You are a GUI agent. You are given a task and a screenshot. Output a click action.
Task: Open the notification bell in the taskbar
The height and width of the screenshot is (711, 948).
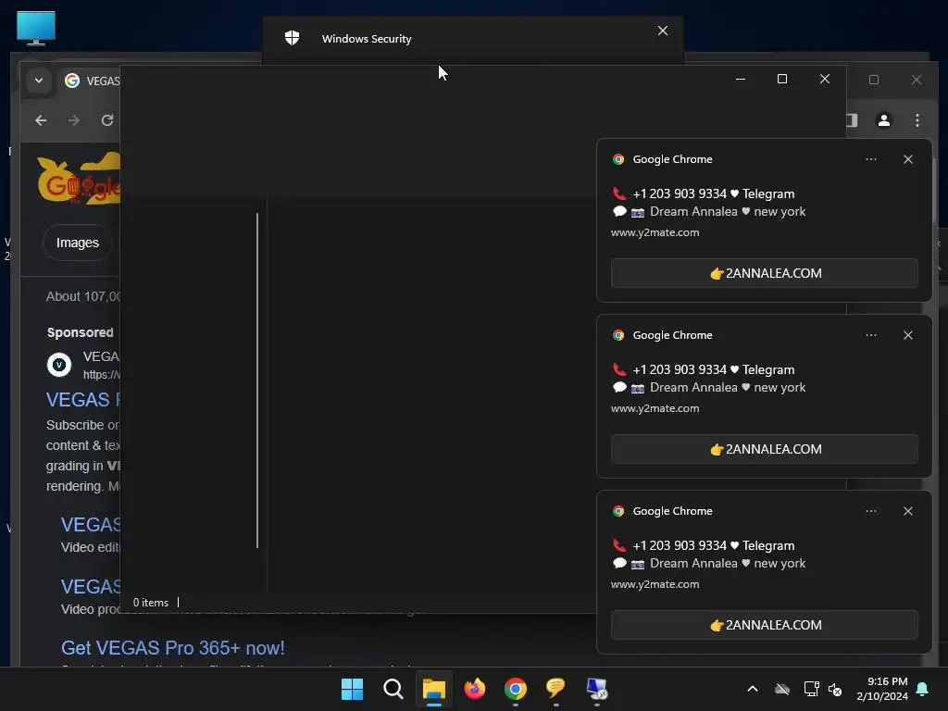tap(923, 689)
